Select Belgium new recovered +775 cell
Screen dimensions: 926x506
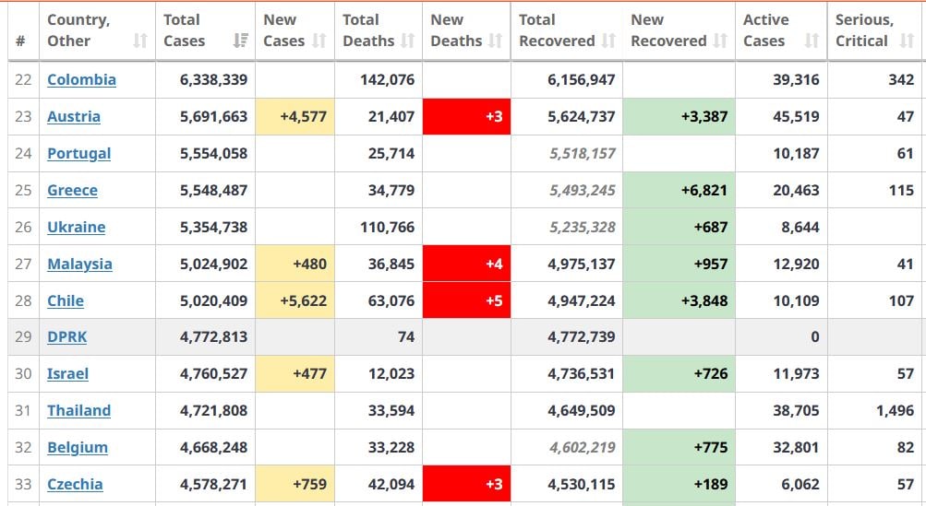pyautogui.click(x=679, y=448)
